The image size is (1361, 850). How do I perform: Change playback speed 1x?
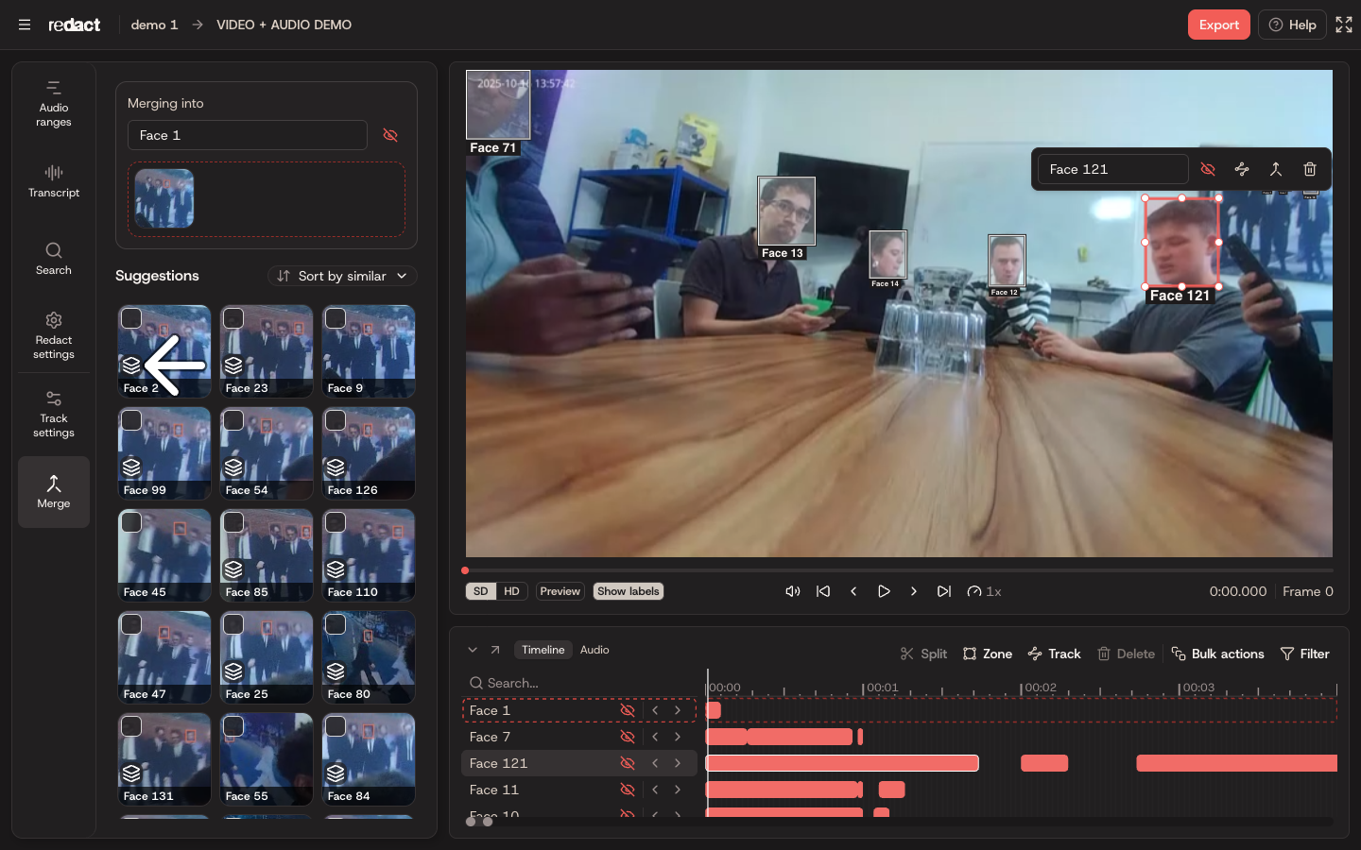point(984,591)
